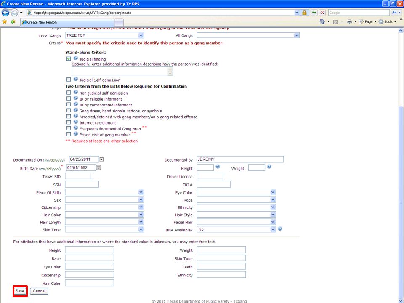Viewport: 404px width, 303px height.
Task: Click in the SSN input field
Action: click(x=82, y=184)
